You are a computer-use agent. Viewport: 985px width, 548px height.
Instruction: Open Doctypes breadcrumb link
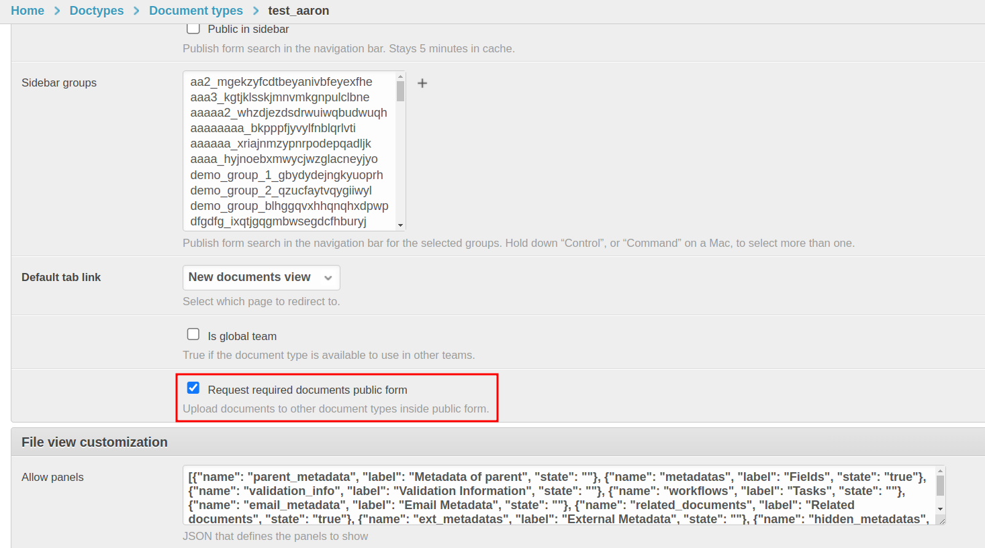(x=97, y=11)
